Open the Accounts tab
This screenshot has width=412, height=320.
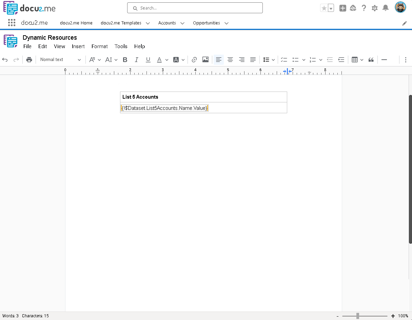[x=167, y=23]
